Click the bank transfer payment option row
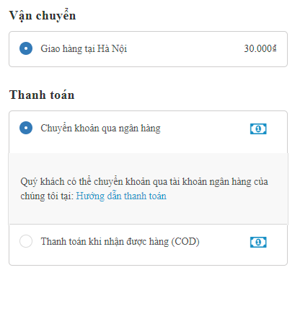 (x=148, y=132)
